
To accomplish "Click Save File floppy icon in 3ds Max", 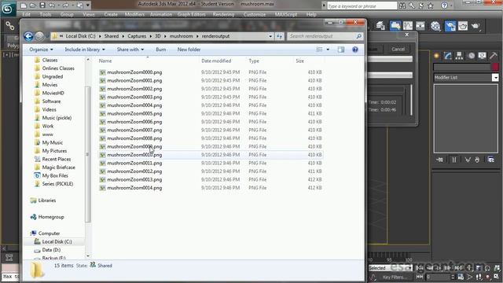I will (x=42, y=6).
